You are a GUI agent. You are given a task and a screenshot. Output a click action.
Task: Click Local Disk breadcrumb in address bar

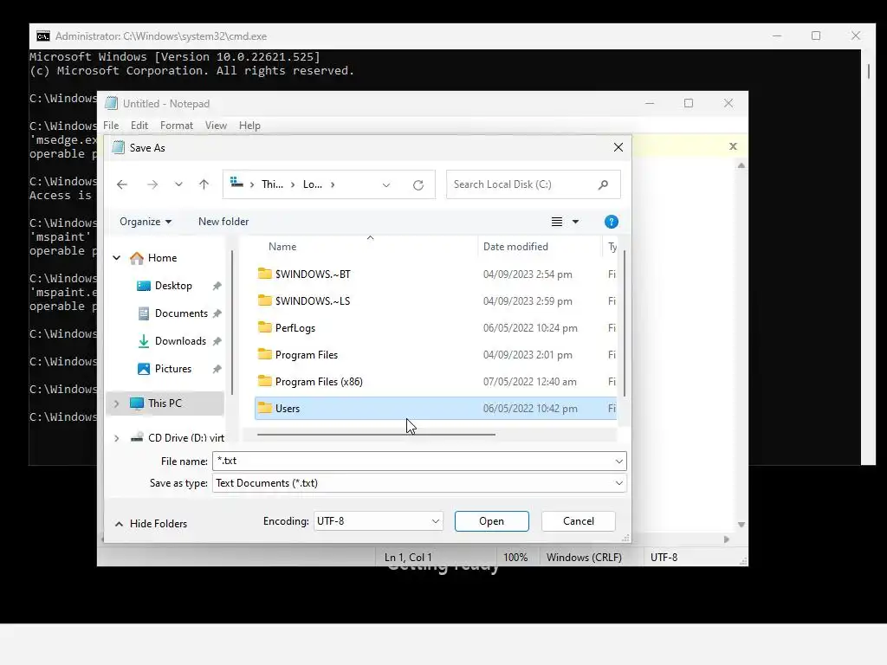(x=312, y=184)
